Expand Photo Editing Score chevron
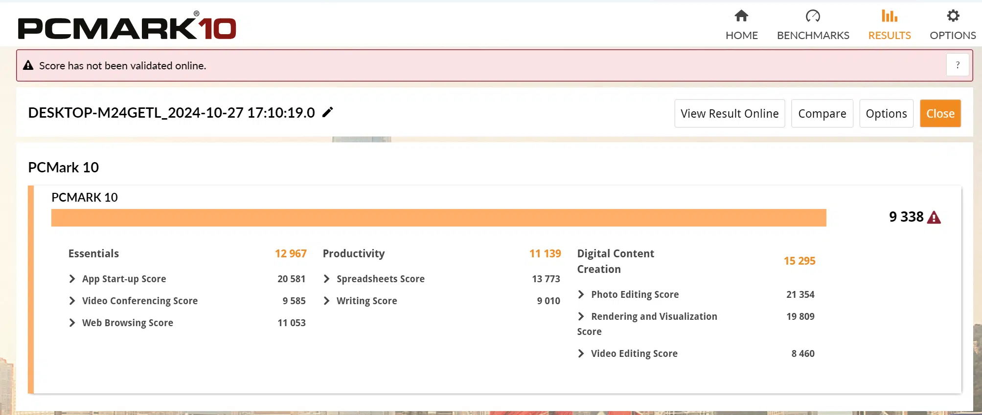The image size is (982, 415). pos(581,294)
